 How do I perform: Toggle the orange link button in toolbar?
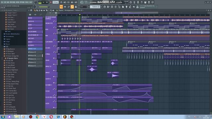point(72,7)
